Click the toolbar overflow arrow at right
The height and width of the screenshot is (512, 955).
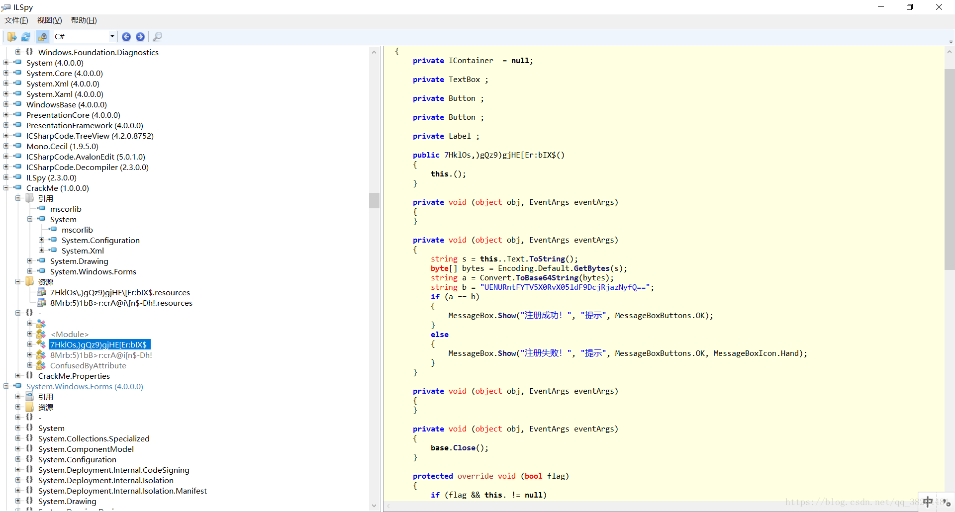951,41
